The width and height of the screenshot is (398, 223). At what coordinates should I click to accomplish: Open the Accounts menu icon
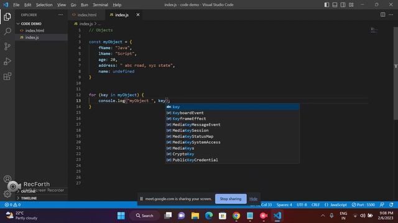tap(7, 179)
